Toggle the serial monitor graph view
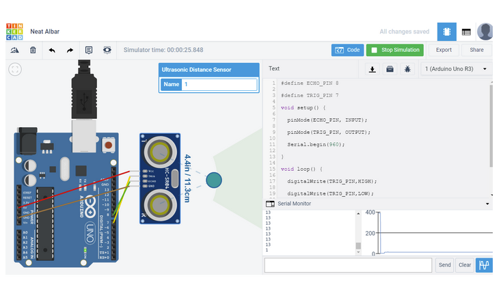This screenshot has height=287, width=503. coord(485,264)
